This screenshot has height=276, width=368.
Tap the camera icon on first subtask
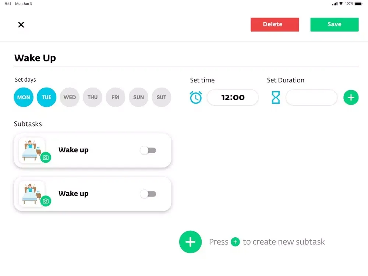tap(46, 158)
